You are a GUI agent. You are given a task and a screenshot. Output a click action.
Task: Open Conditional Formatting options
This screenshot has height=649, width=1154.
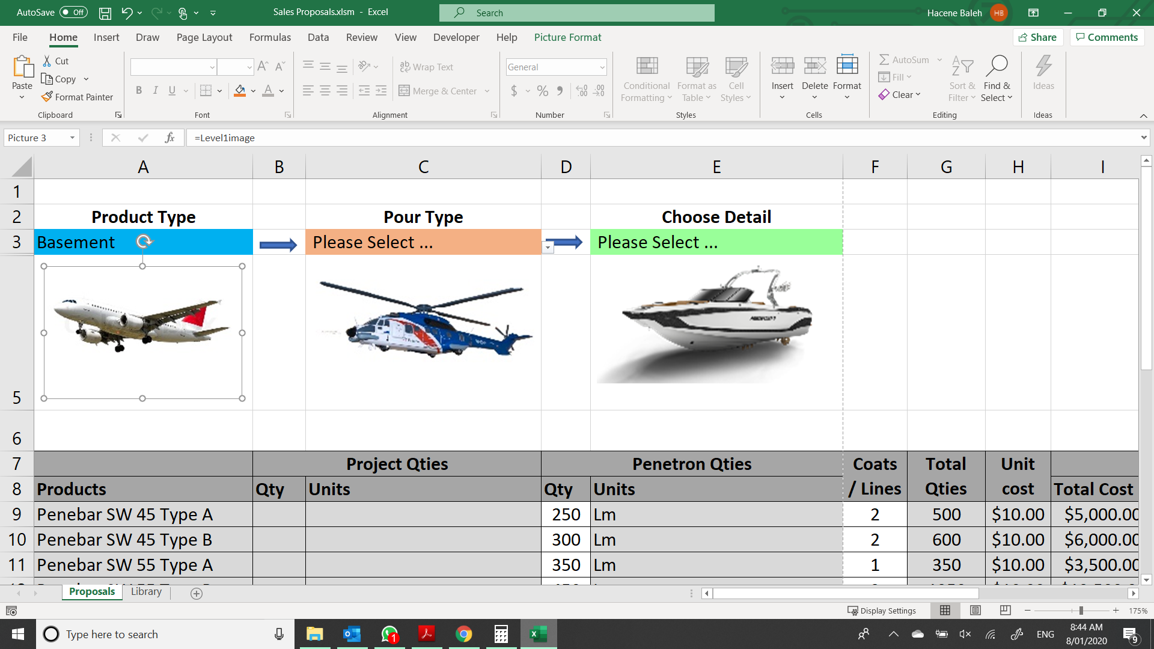[646, 79]
